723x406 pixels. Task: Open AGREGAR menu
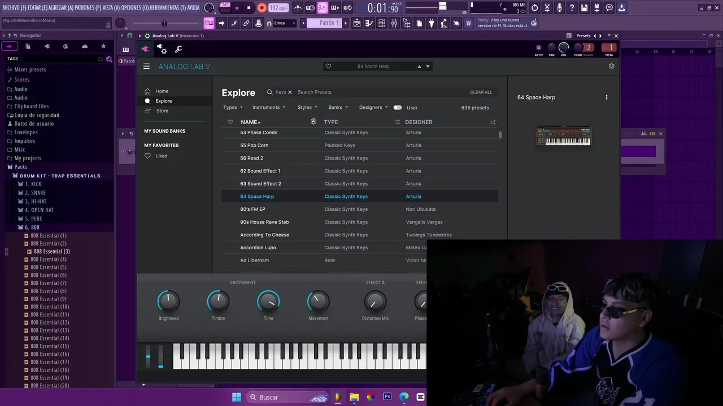[61, 7]
